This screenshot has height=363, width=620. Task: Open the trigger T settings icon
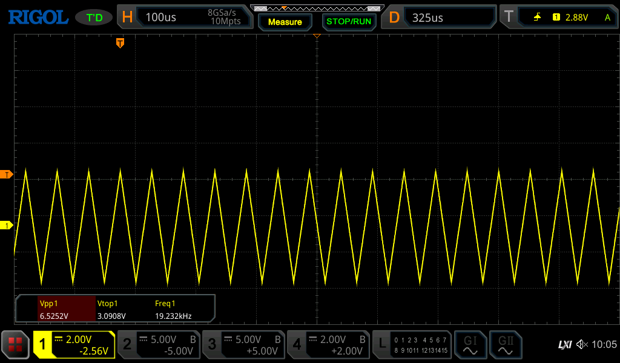pyautogui.click(x=509, y=16)
